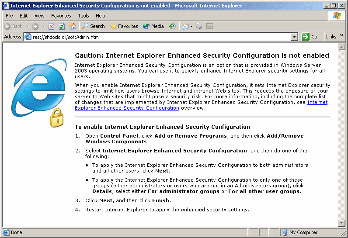348x238 pixels.
Task: Click the title bar Internet Explorer icon
Action: pos(6,6)
